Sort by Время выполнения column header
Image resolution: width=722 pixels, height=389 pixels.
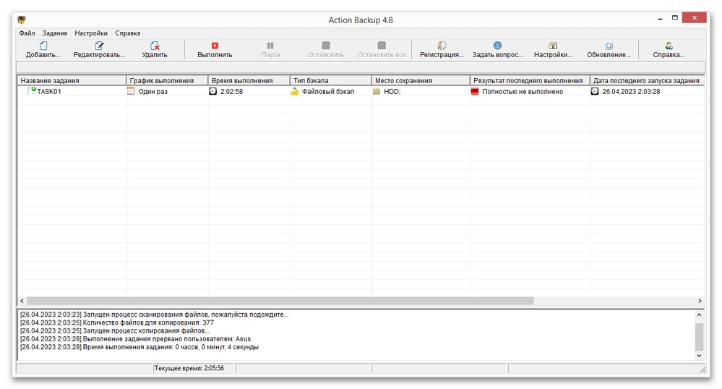point(249,81)
